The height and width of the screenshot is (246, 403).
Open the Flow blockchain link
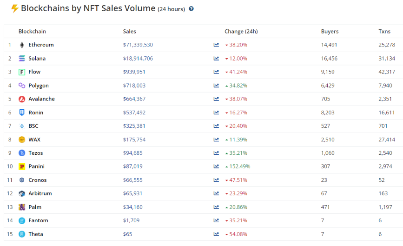coord(34,72)
